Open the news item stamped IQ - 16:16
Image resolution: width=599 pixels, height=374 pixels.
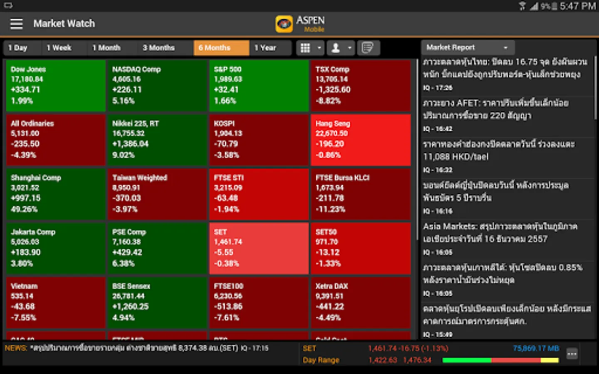(507, 198)
